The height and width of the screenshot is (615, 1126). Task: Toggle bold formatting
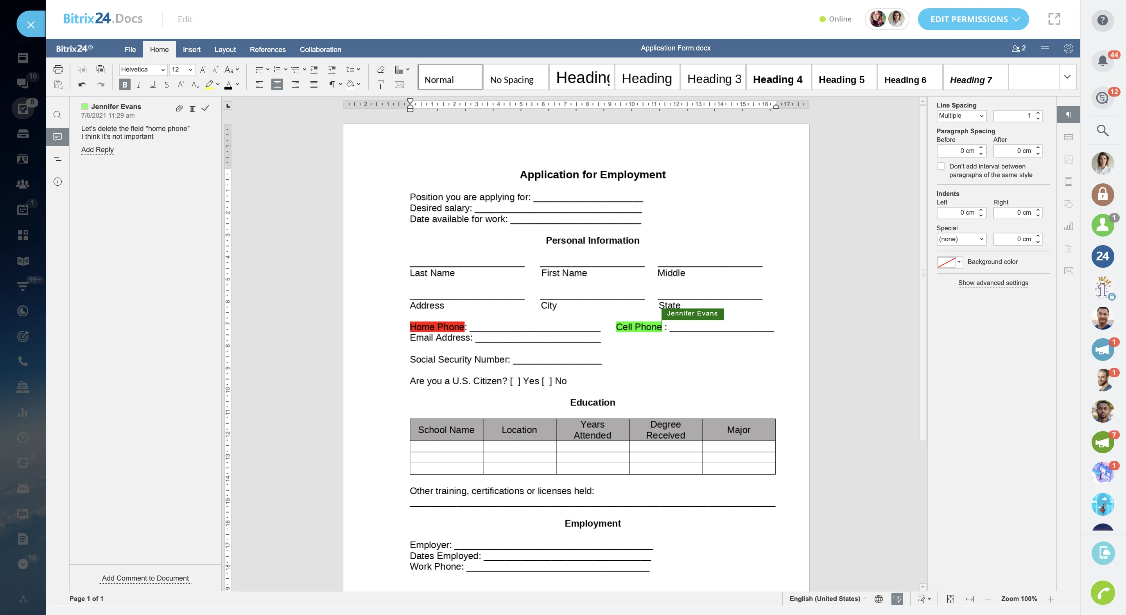[125, 85]
